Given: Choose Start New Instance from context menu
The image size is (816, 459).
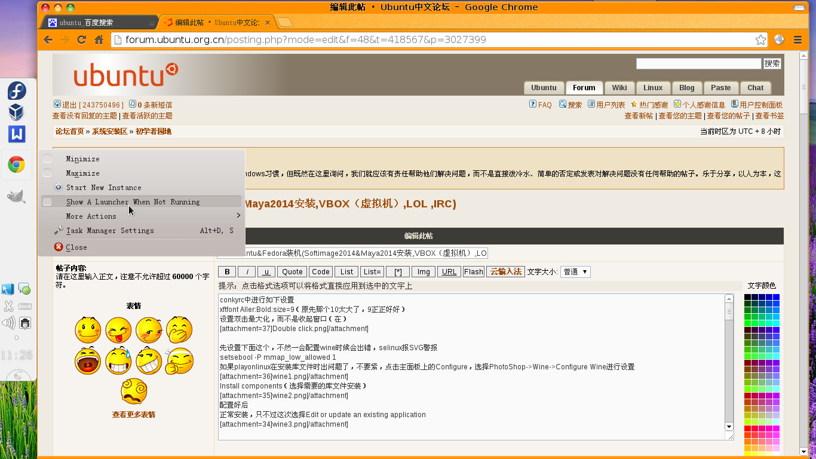Looking at the screenshot, I should (x=141, y=187).
